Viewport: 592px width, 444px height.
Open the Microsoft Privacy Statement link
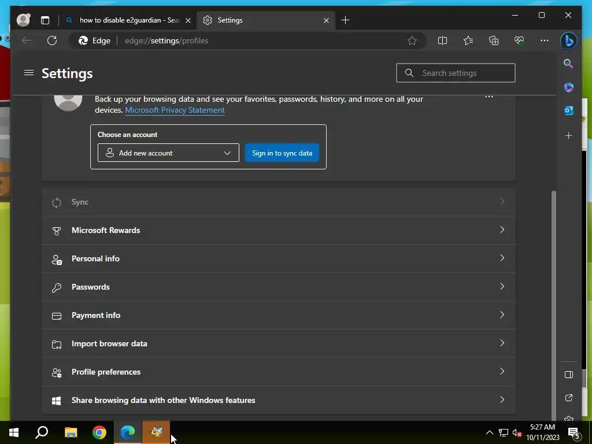pos(175,110)
